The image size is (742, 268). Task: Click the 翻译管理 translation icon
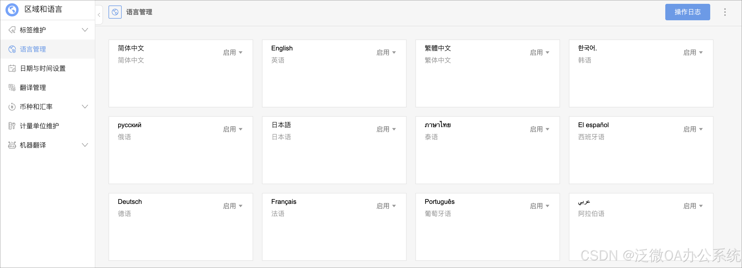12,88
